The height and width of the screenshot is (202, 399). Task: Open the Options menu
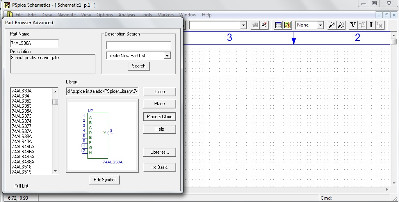pyautogui.click(x=105, y=15)
